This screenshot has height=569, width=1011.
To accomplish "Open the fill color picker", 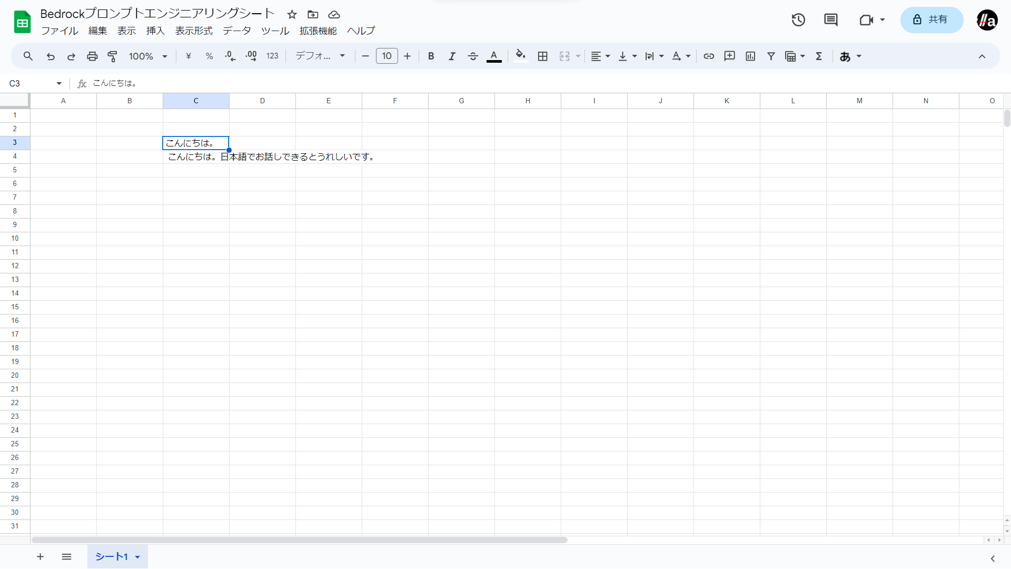I will [520, 56].
